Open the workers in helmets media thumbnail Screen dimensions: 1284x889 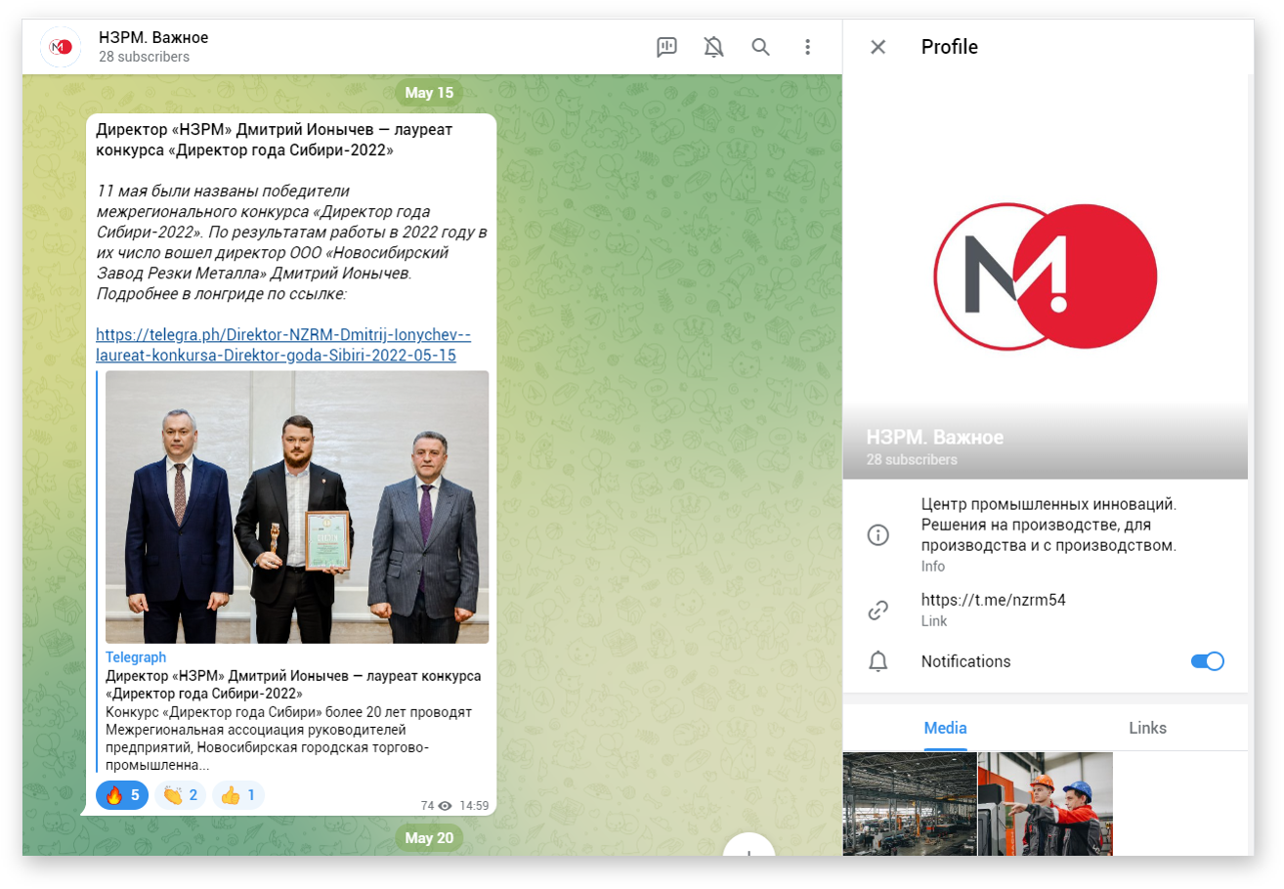coord(1046,804)
